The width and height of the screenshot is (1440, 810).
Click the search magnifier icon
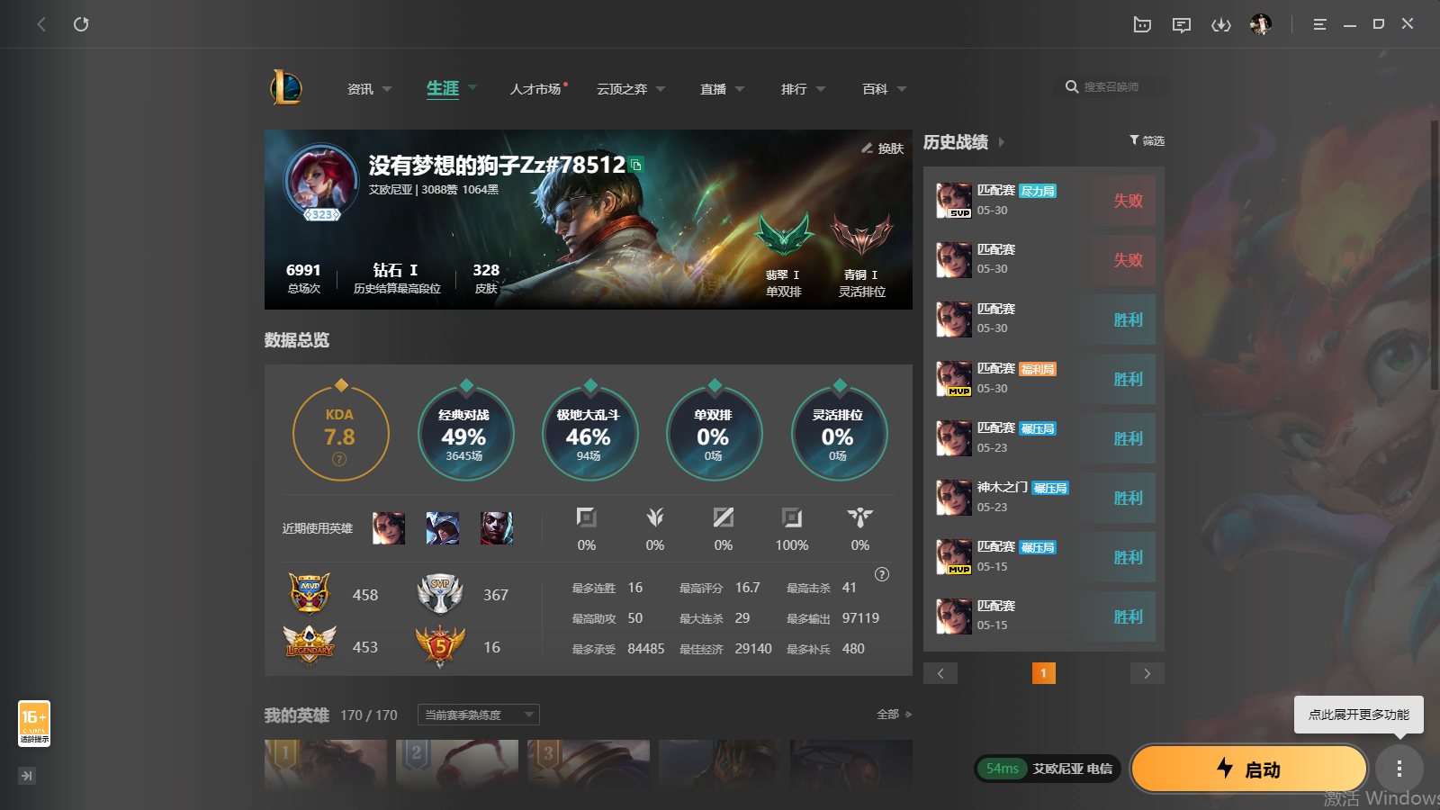coord(1072,87)
